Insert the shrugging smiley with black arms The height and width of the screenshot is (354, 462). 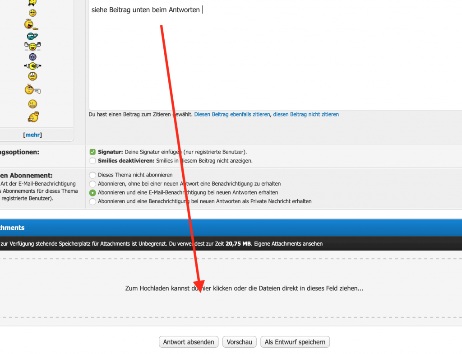pyautogui.click(x=32, y=66)
